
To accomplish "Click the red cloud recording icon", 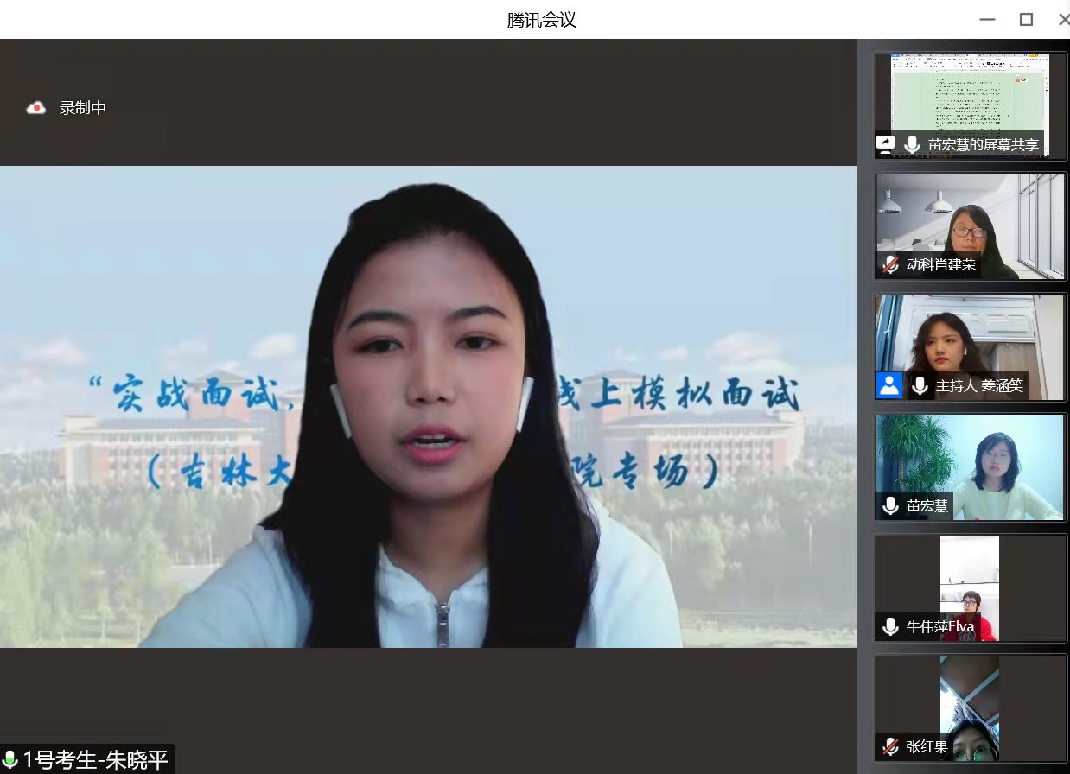I will click(x=36, y=108).
